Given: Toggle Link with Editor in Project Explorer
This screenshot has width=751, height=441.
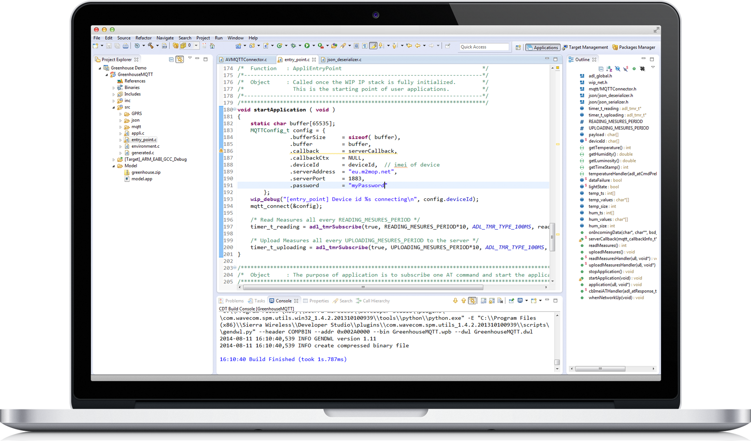Looking at the screenshot, I should pyautogui.click(x=180, y=59).
